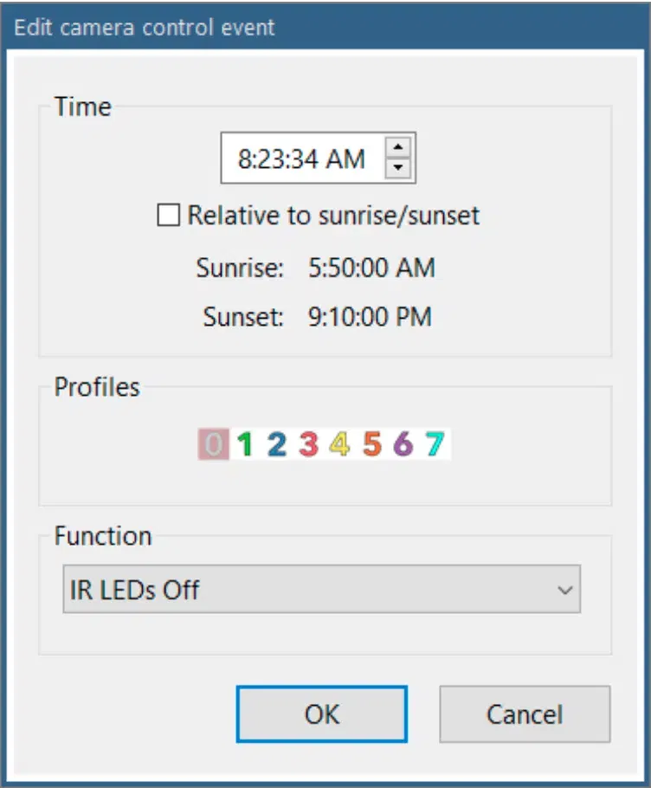Choose the orange profile 5
The height and width of the screenshot is (788, 651).
(x=371, y=445)
